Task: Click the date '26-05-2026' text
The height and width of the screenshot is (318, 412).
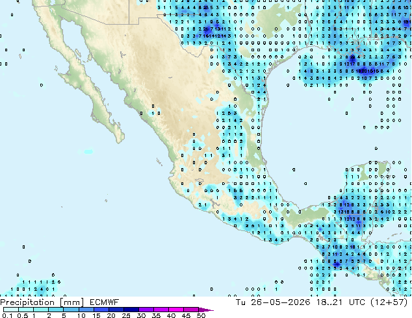Action: [280, 302]
